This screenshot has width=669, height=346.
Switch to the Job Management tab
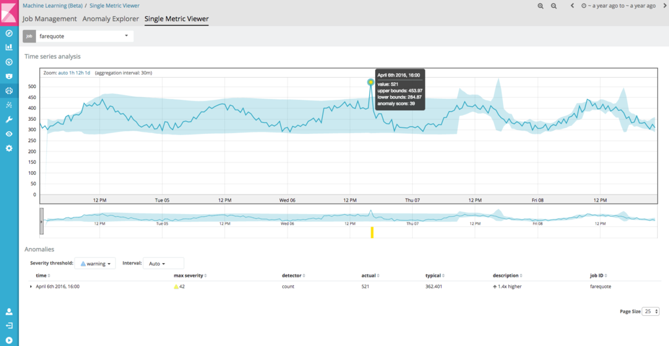click(x=50, y=19)
